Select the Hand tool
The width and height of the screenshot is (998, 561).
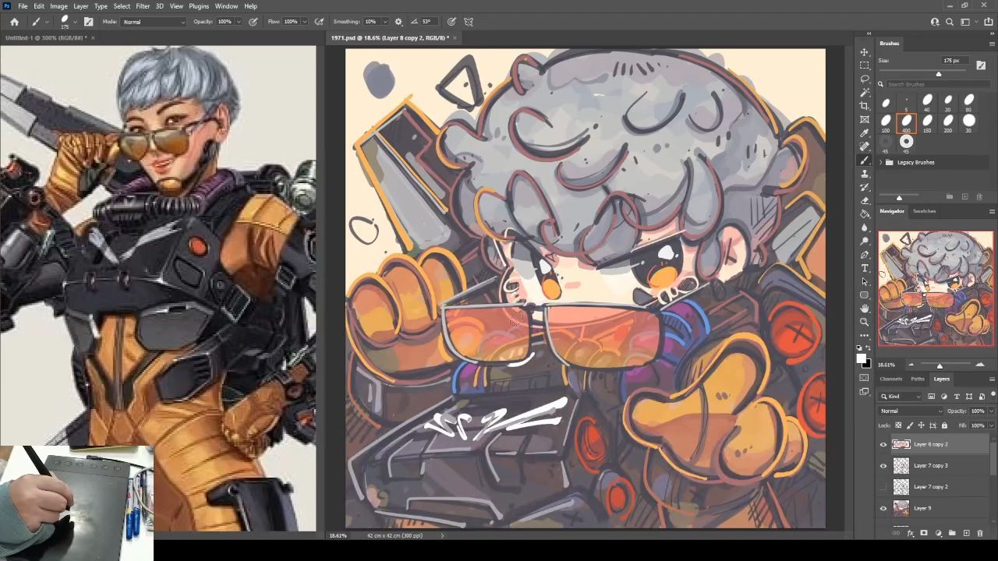point(865,309)
